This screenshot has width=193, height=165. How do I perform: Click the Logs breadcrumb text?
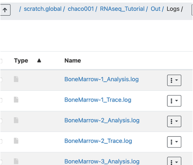(173, 9)
